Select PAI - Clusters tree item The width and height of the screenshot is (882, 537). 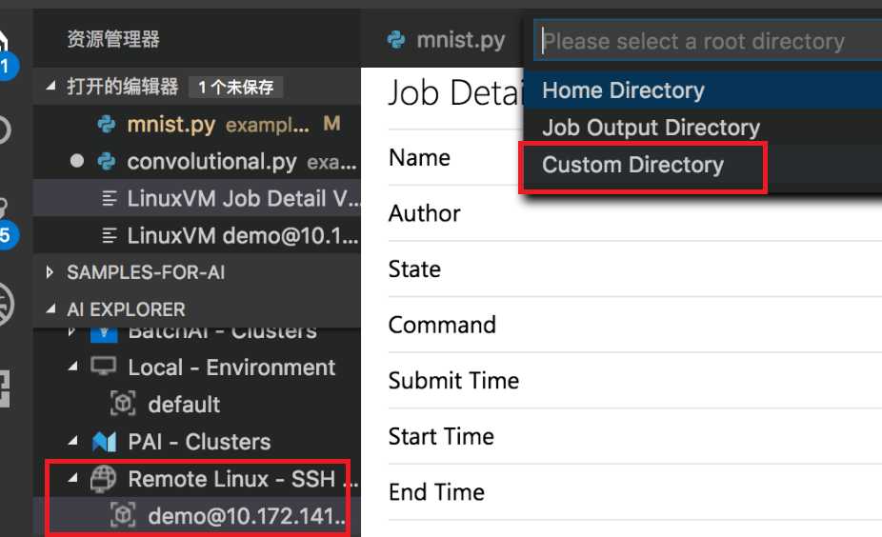pos(199,442)
